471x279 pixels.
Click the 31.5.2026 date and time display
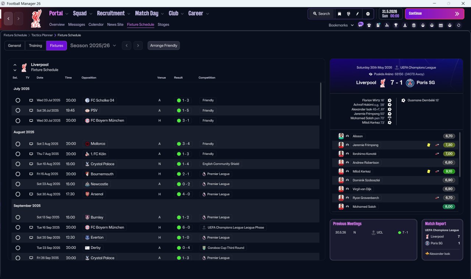pos(391,14)
